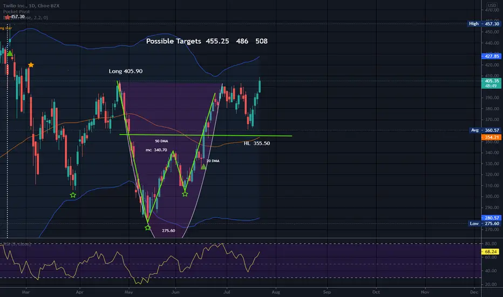Click Nov on the time axis
This screenshot has height=297, width=503.
tap(425, 292)
